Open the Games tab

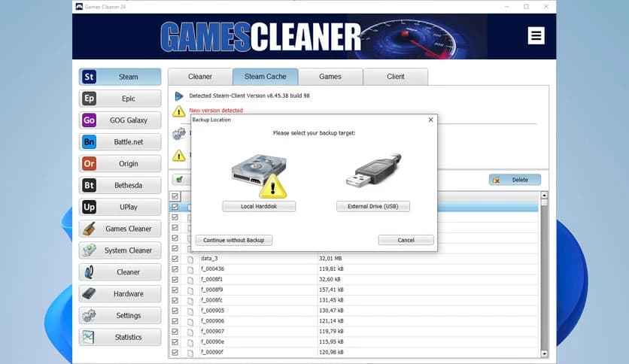(330, 77)
